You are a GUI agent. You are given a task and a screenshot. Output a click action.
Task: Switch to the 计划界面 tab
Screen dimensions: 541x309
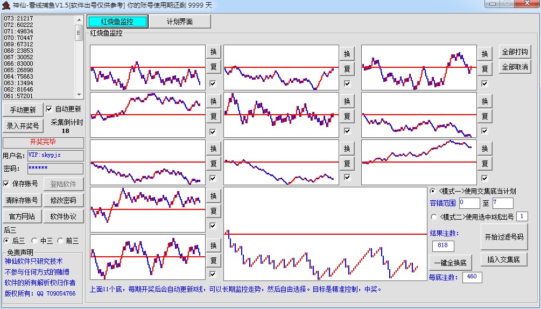180,22
